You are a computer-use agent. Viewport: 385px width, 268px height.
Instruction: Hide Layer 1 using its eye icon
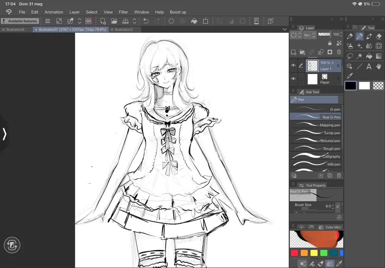[293, 65]
